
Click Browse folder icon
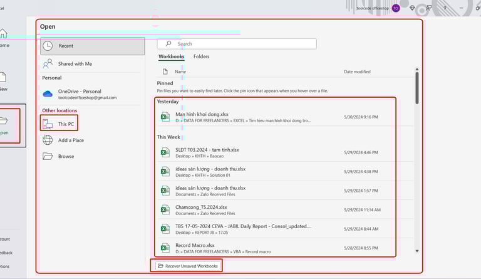pos(48,156)
